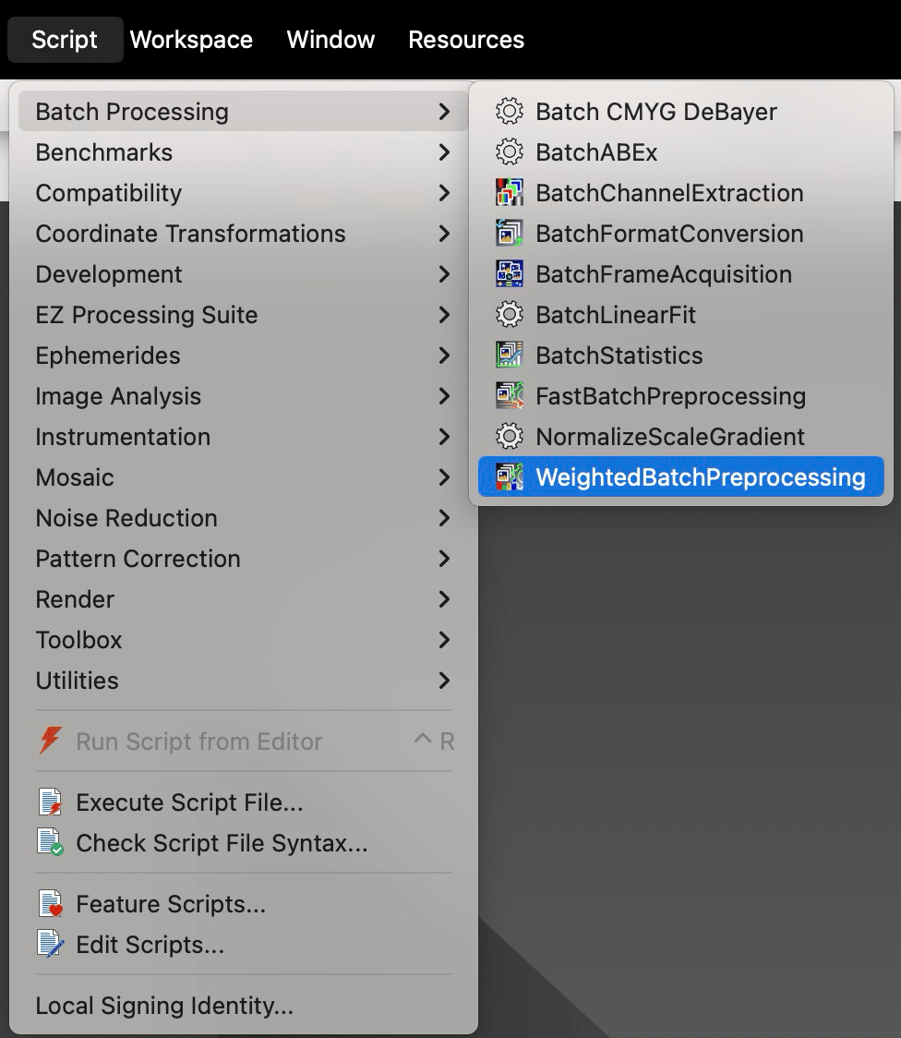Click the Edit Scripts pencil icon
Viewport: 901px width, 1038px height.
click(x=51, y=945)
